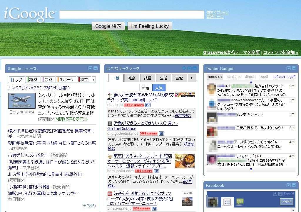This screenshot has width=301, height=212.
Task: Focus the iGoogle search input field
Action: [132, 15]
